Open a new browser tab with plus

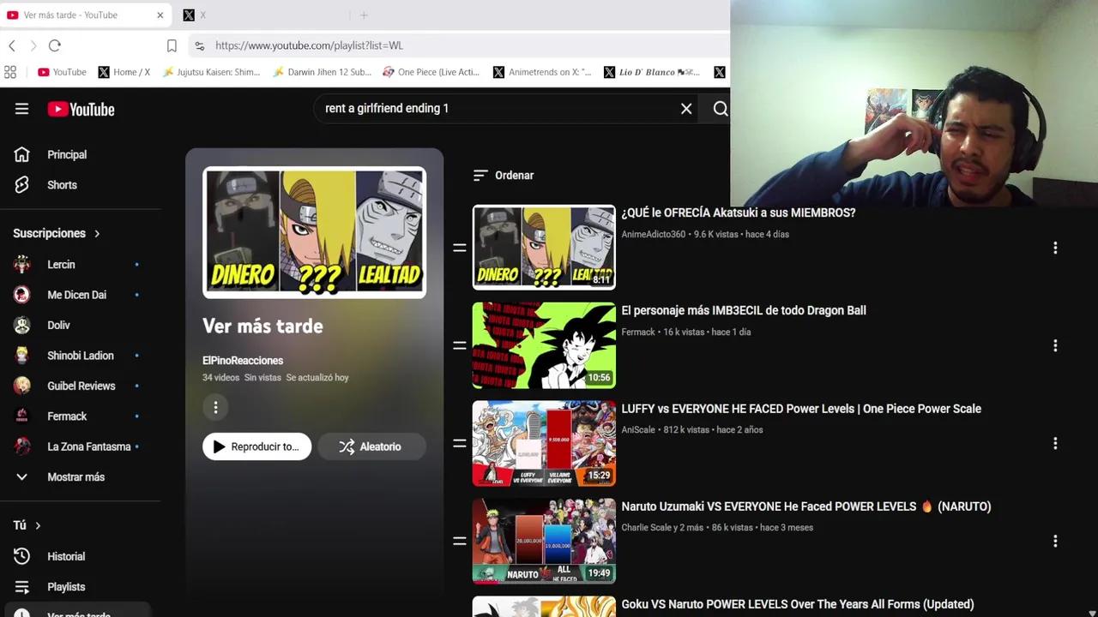[364, 15]
